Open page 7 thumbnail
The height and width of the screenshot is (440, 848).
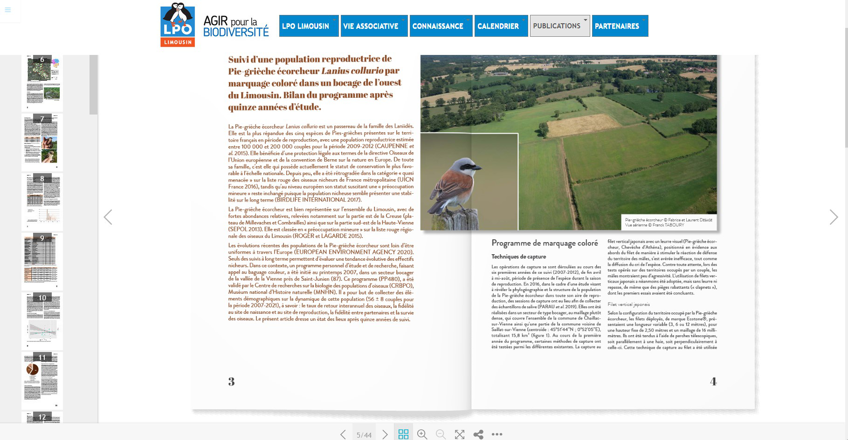42,142
